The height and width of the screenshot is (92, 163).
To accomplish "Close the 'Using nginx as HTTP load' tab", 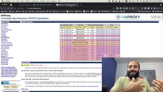I will (54, 5).
